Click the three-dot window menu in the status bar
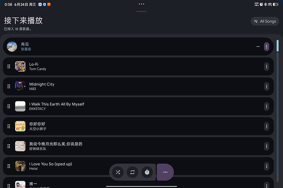This screenshot has width=283, height=188. click(x=141, y=4)
